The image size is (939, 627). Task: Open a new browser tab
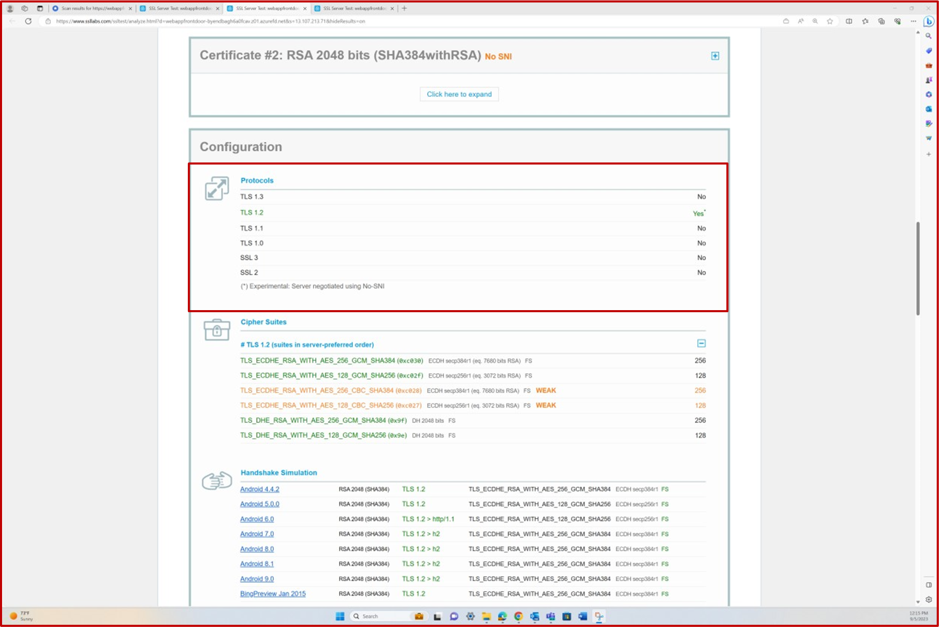[x=404, y=8]
